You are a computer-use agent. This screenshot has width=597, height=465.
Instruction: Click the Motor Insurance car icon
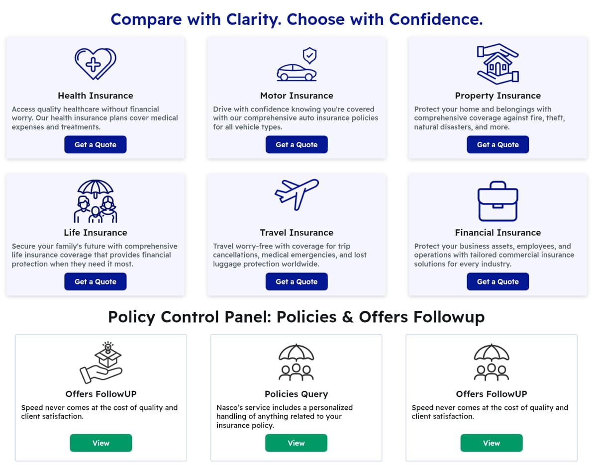pos(297,66)
